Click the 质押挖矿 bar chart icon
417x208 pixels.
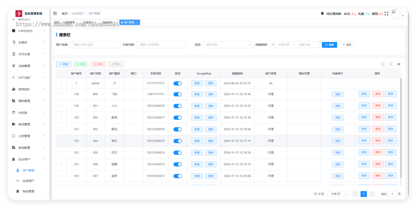14,89
